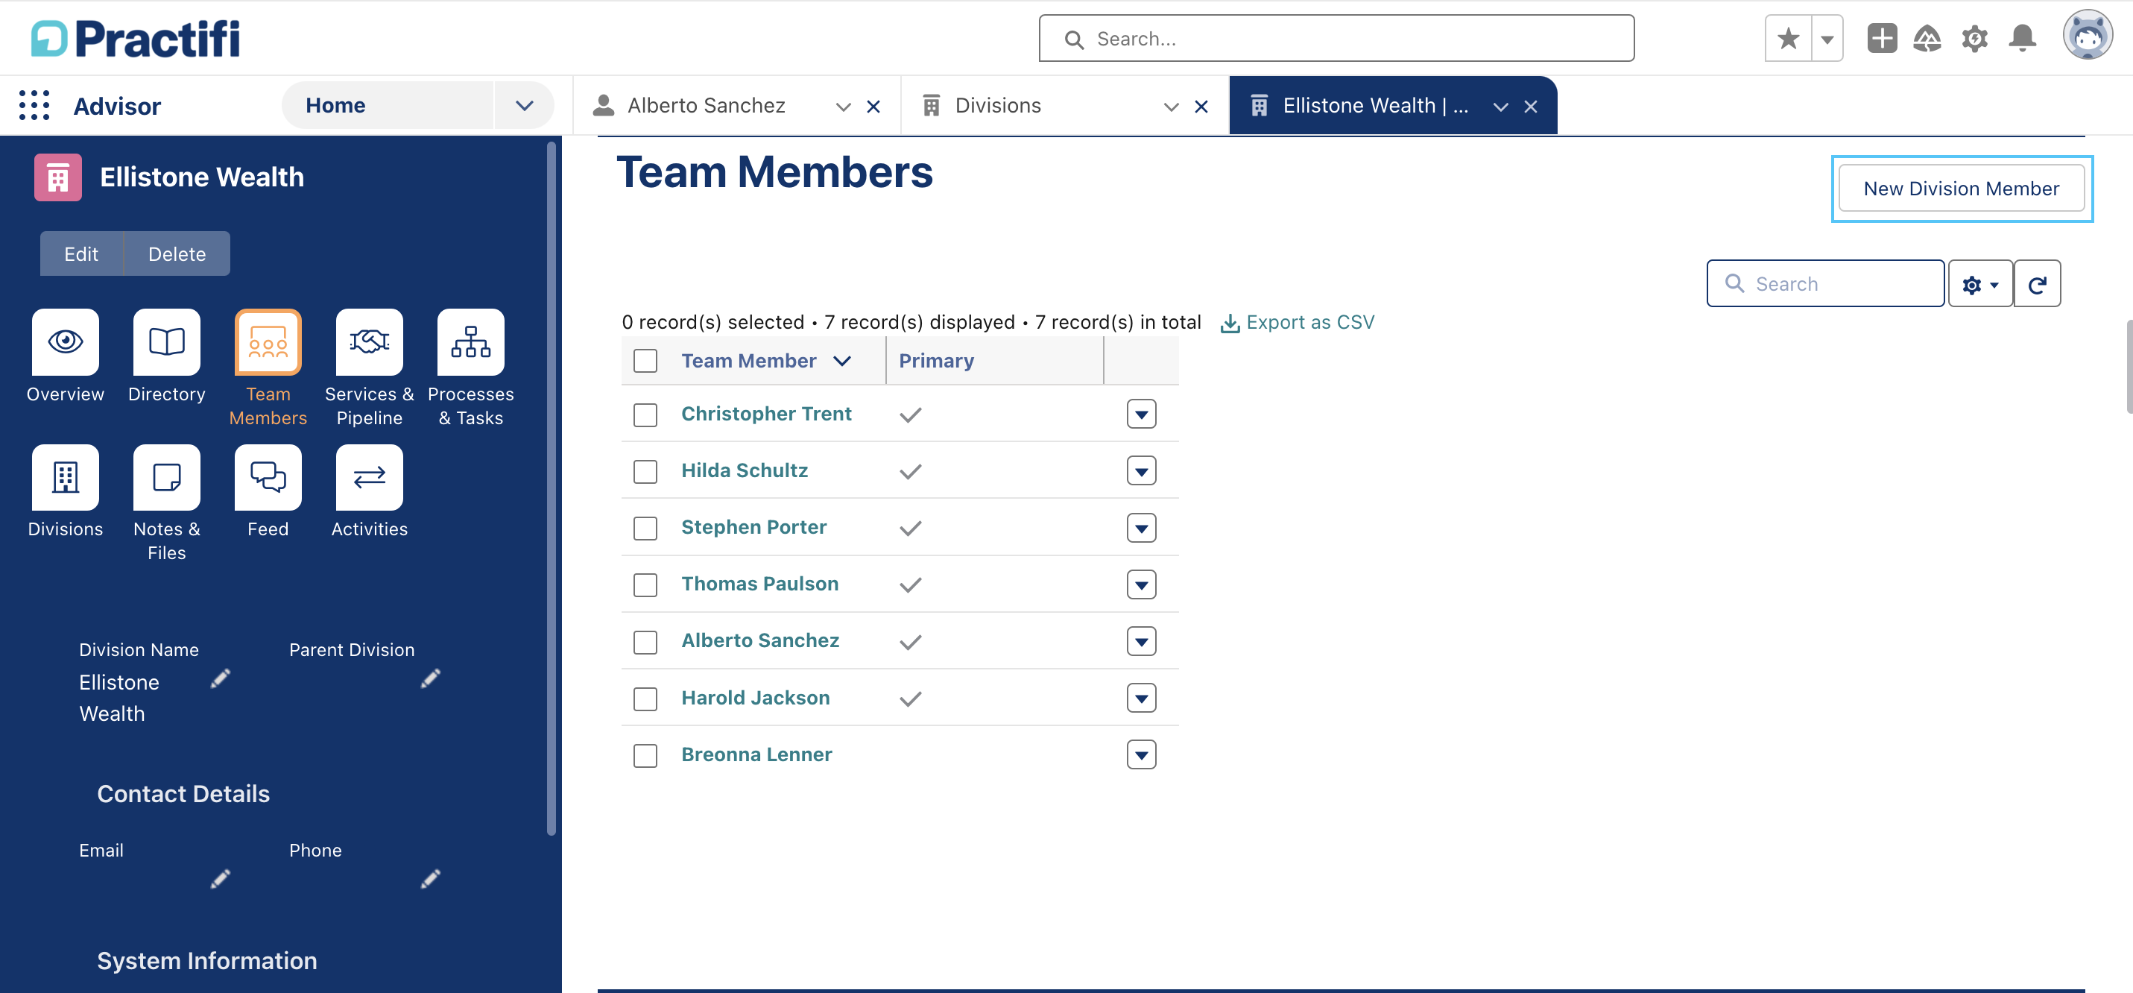The width and height of the screenshot is (2133, 993).
Task: Open the Directory book icon
Action: coord(166,341)
